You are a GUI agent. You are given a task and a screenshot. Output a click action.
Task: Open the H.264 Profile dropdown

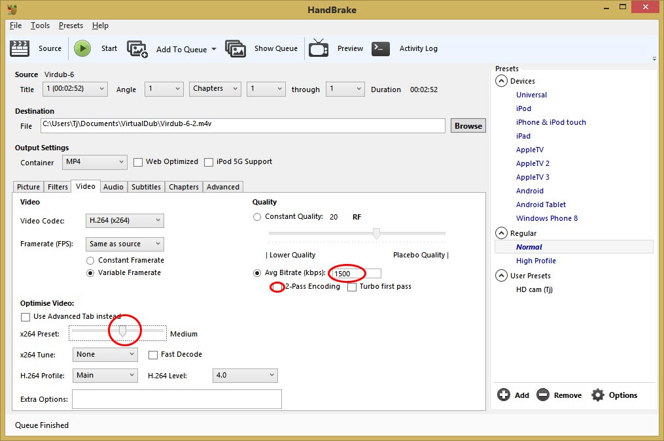105,376
